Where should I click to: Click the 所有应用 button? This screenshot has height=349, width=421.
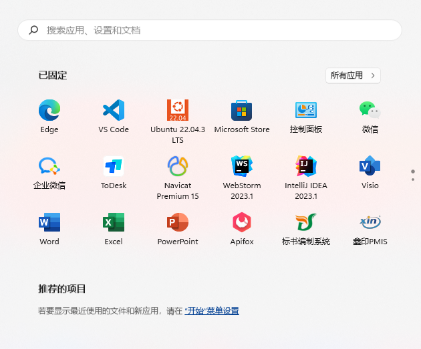[353, 75]
